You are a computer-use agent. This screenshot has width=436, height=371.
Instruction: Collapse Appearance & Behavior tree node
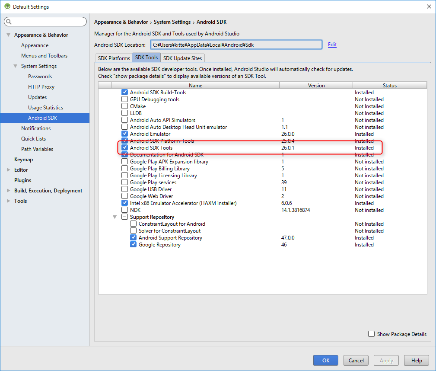8,35
